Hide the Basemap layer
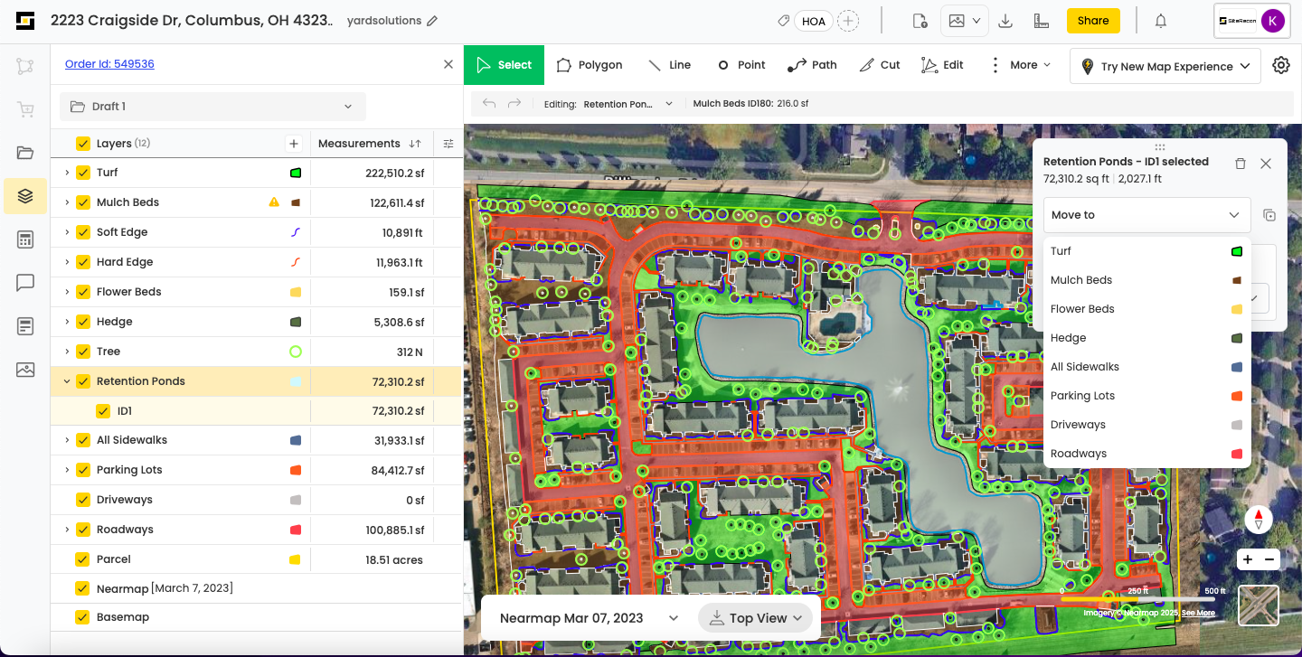 (83, 617)
